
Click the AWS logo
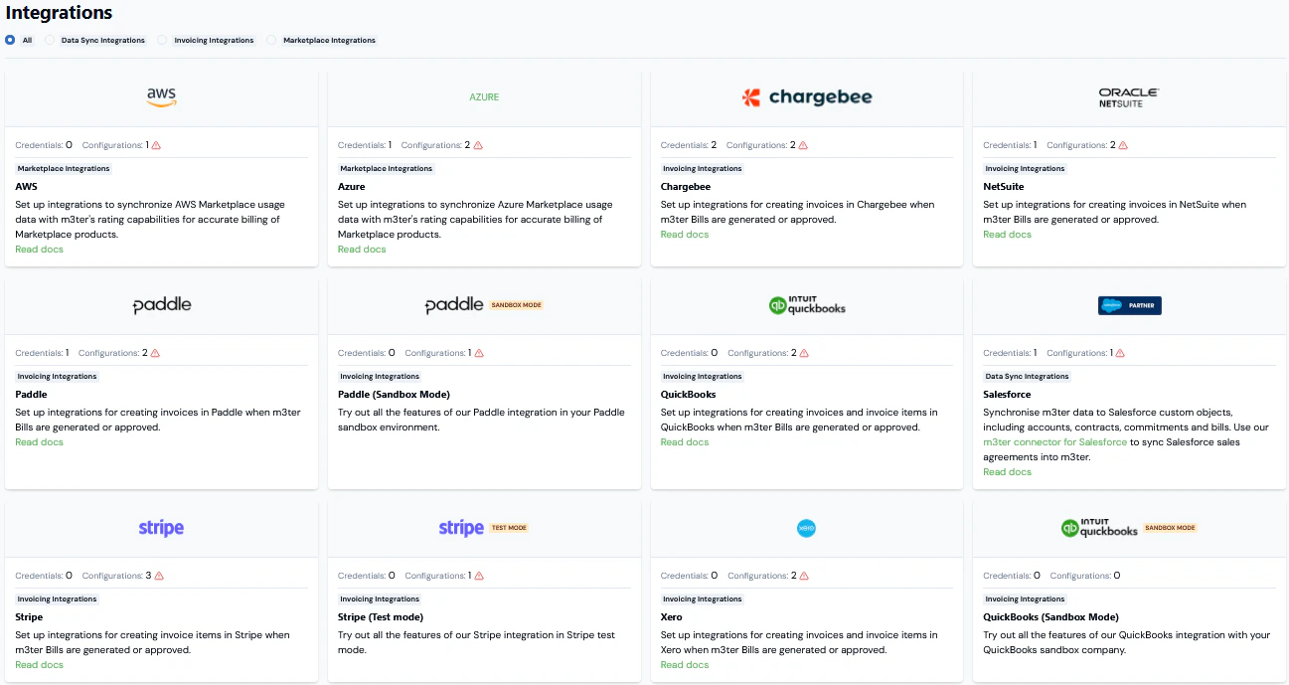click(x=161, y=96)
